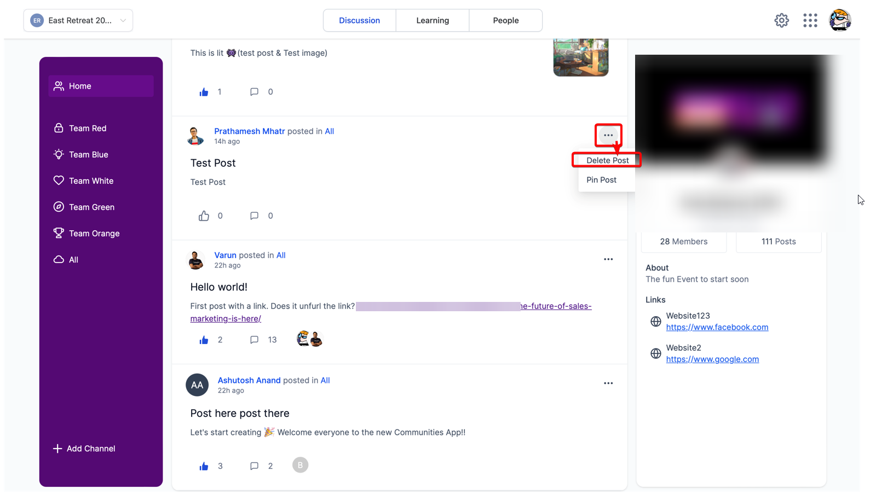Screen dimensions: 876x495
Task: Toggle like on Post here post there
Action: click(x=204, y=466)
